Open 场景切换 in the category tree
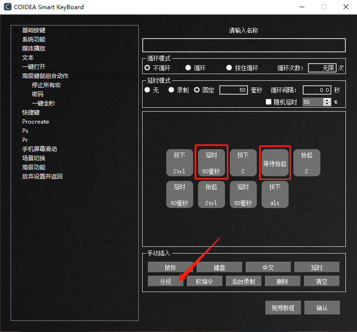Image resolution: width=357 pixels, height=332 pixels. click(x=34, y=158)
